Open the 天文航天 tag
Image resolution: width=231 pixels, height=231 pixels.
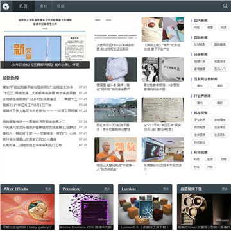200,120
